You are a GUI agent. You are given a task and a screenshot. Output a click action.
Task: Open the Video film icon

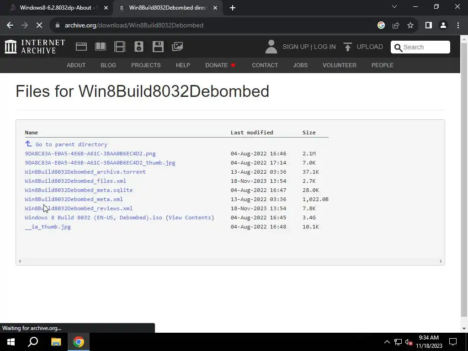[x=120, y=47]
